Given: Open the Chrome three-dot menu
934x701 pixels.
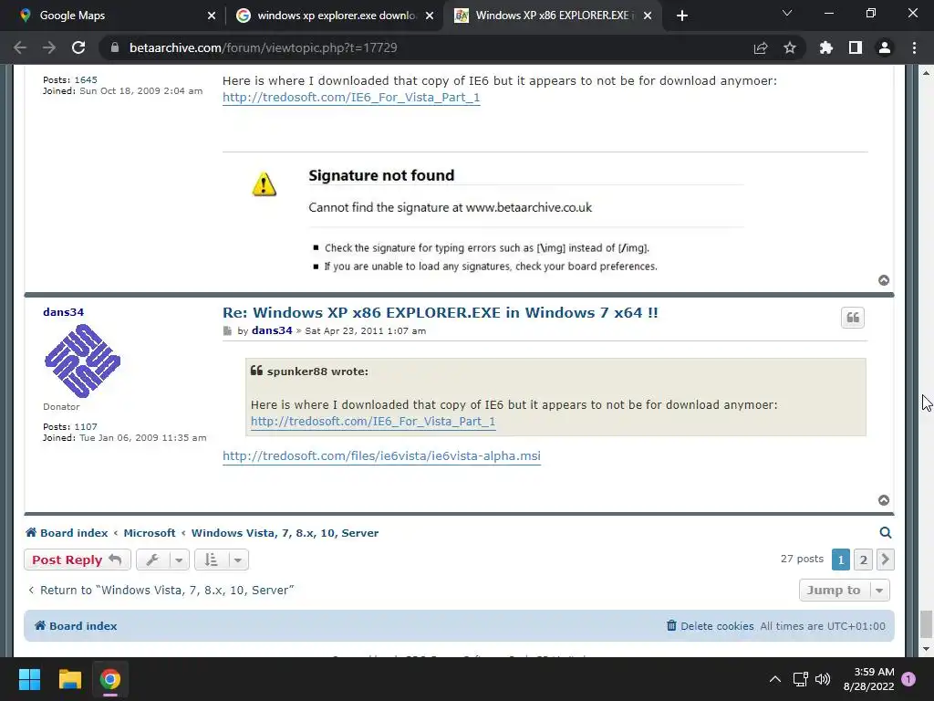Looking at the screenshot, I should click(914, 47).
